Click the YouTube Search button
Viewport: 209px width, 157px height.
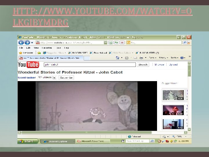[x=143, y=65]
